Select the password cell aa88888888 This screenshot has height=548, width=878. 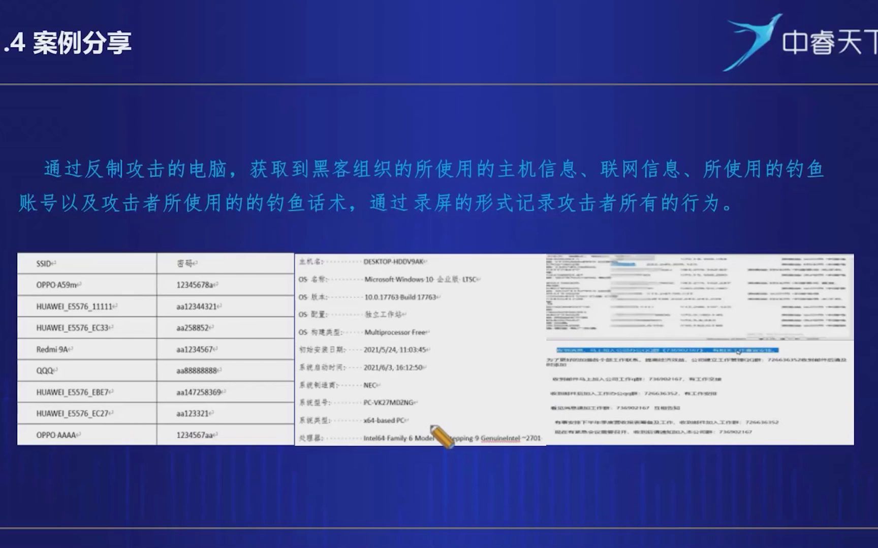(225, 370)
